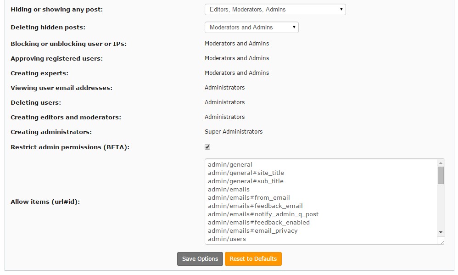Uncheck Restrict admin permissions checkbox
The image size is (458, 275).
click(207, 147)
